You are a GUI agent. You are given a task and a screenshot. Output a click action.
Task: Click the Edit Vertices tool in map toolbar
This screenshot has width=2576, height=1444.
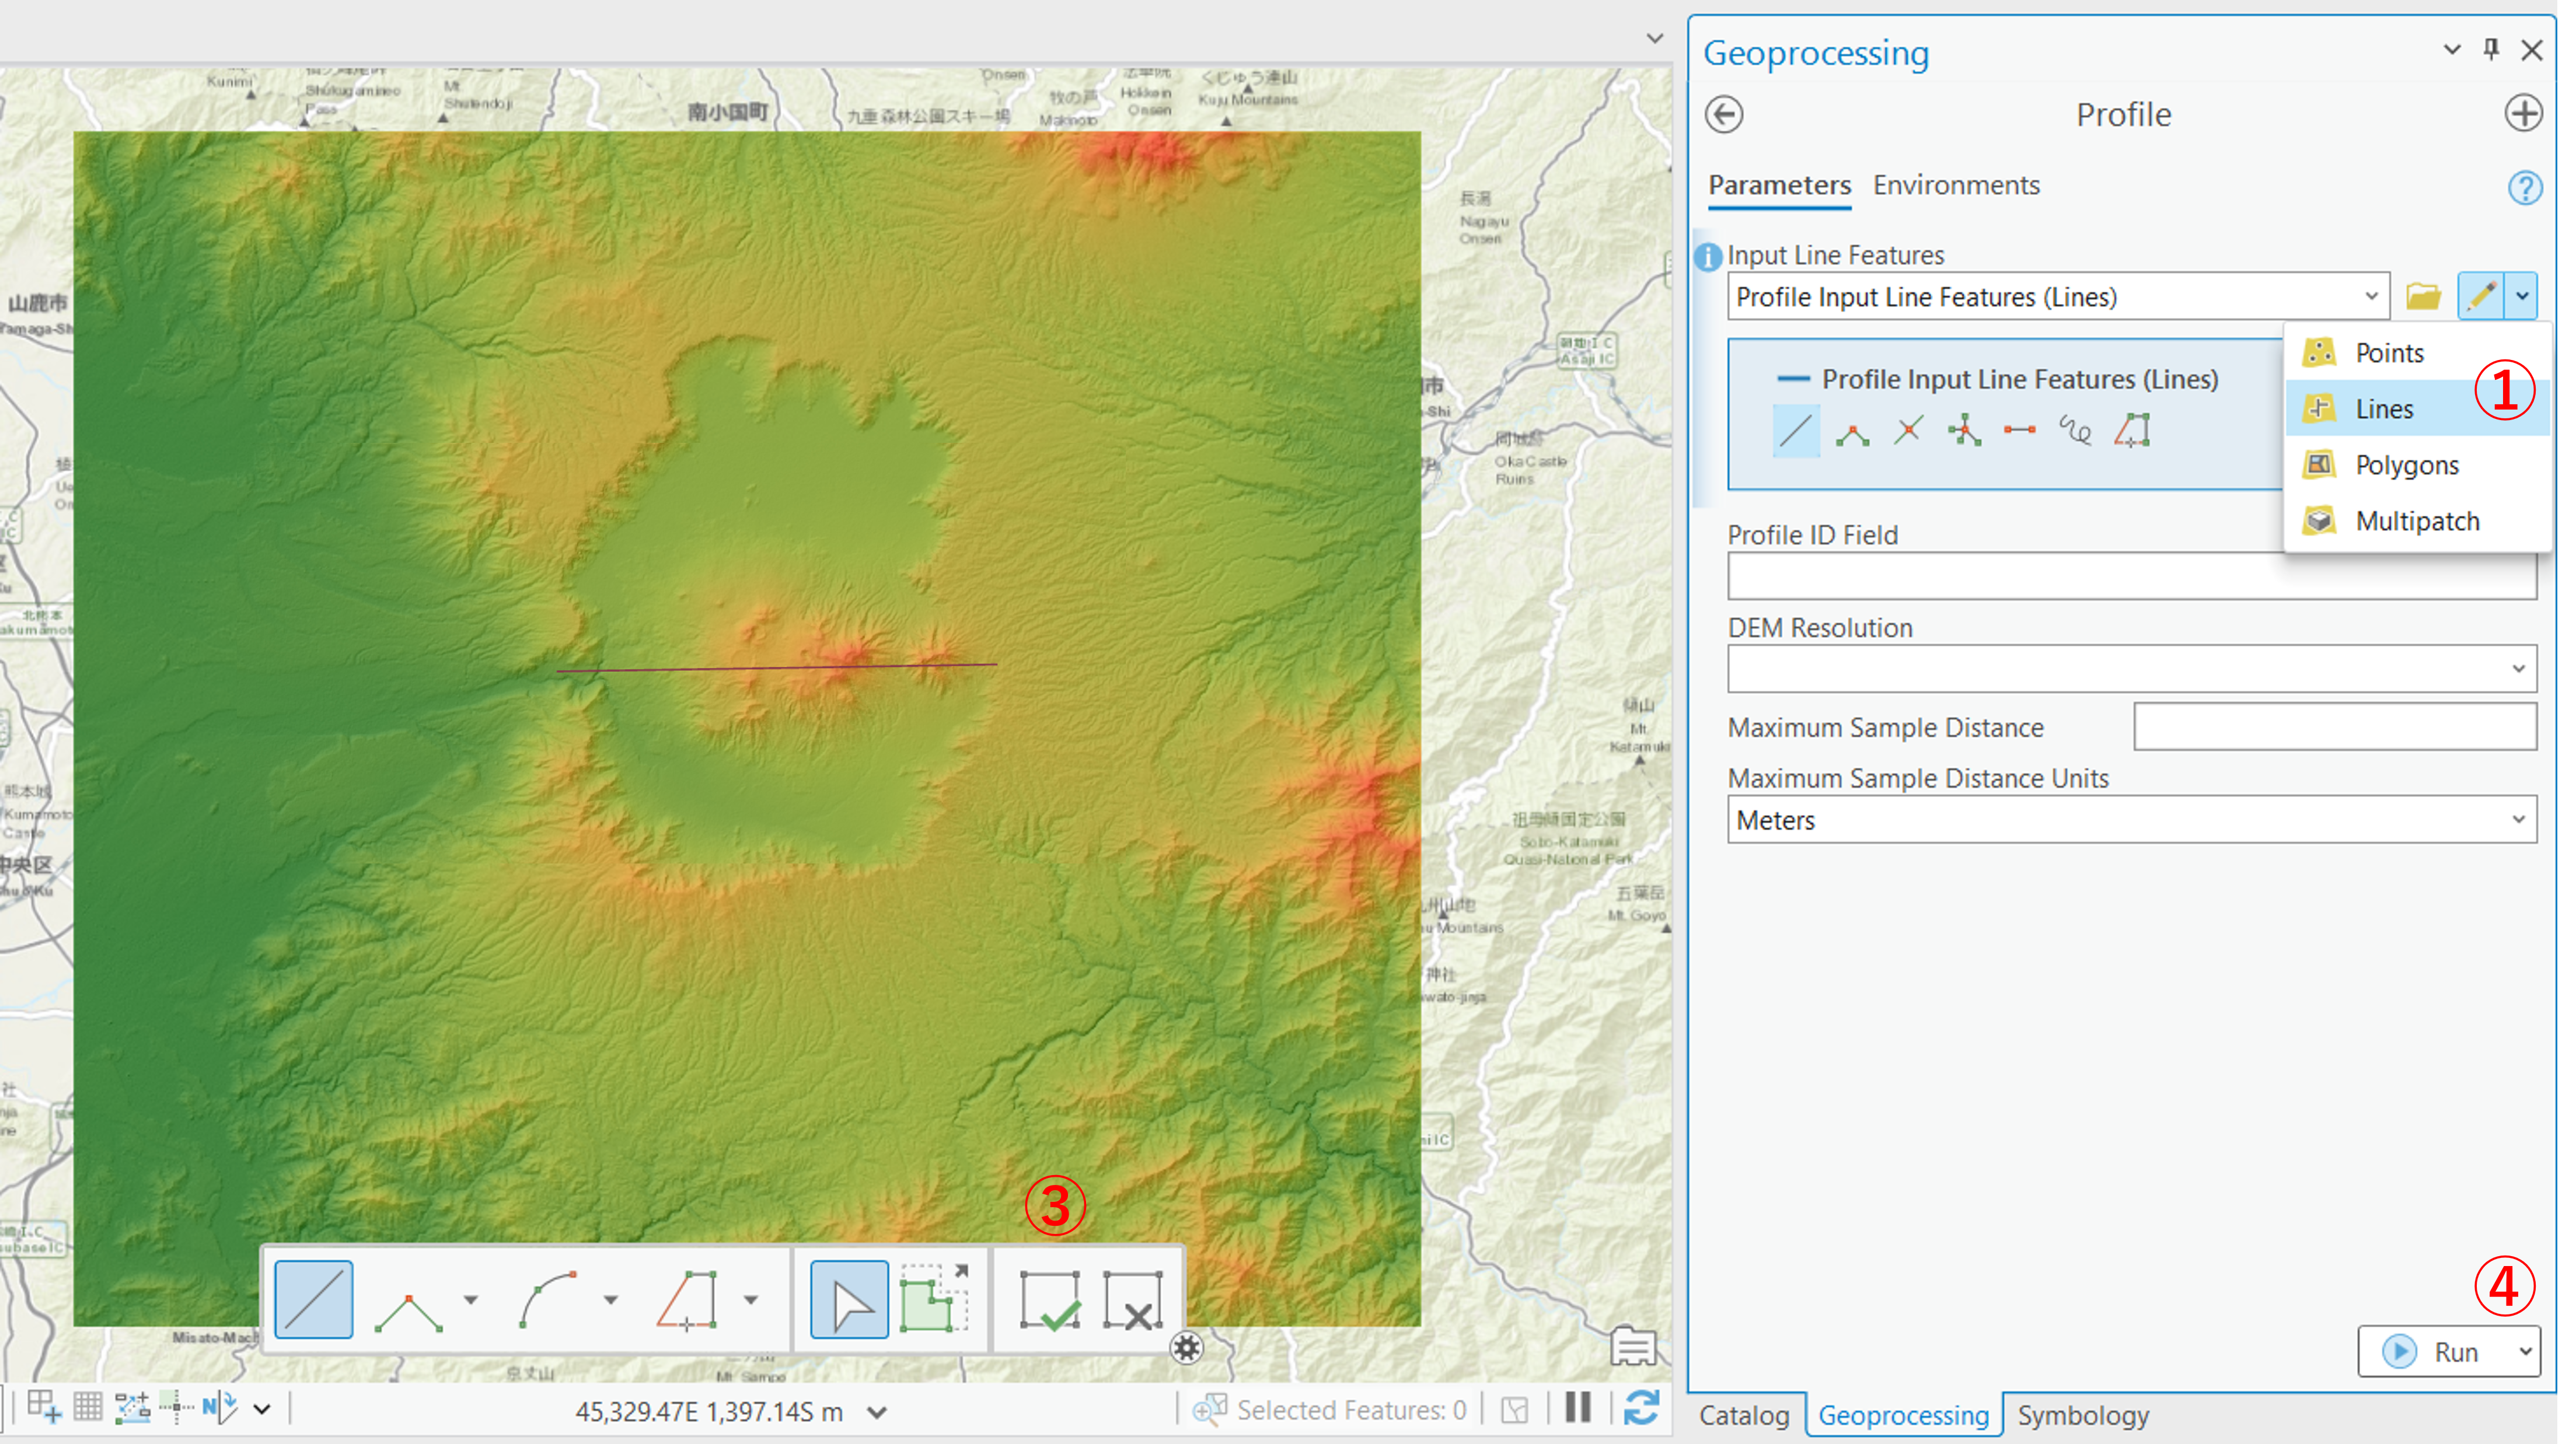tap(935, 1300)
